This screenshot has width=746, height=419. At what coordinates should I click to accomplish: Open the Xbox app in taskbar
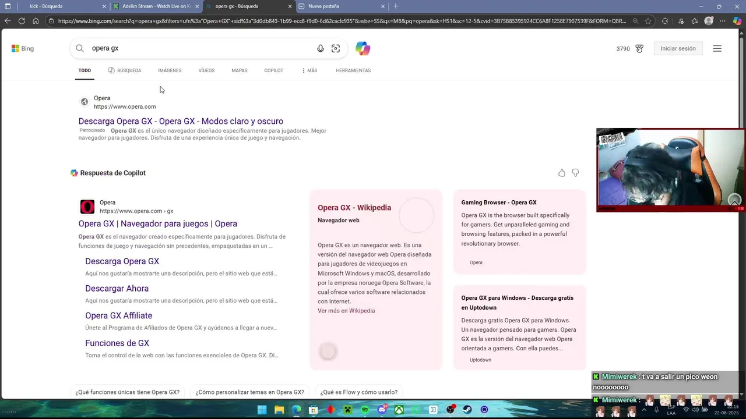399,410
